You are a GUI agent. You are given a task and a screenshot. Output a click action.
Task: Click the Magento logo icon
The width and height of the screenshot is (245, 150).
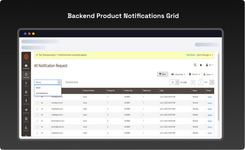[26, 57]
